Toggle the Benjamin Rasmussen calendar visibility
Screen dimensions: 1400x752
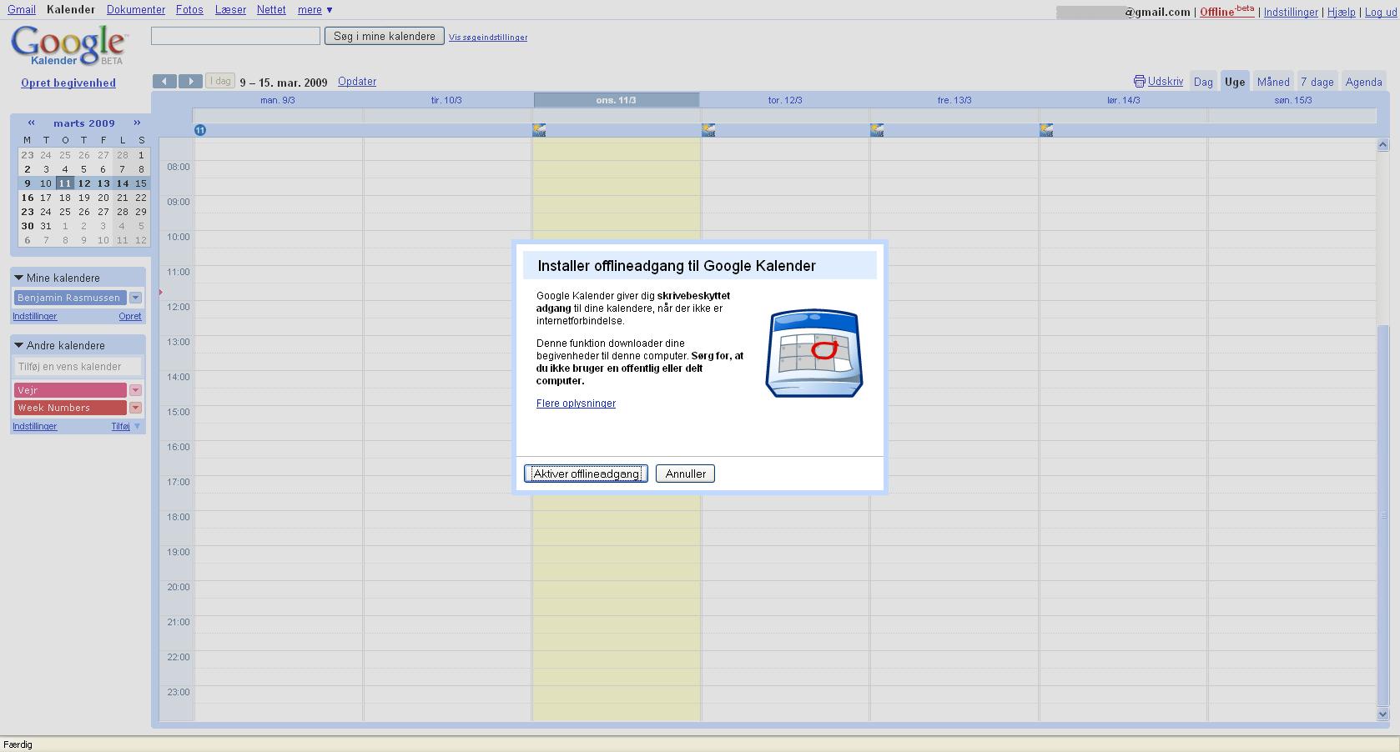[x=68, y=298]
